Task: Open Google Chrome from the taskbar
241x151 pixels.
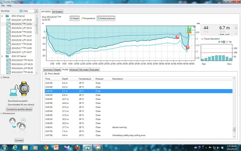Action: [46, 147]
